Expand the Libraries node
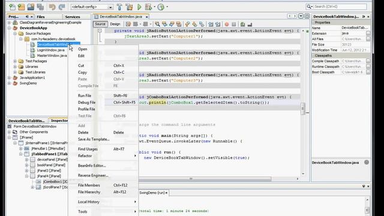 tap(15, 67)
